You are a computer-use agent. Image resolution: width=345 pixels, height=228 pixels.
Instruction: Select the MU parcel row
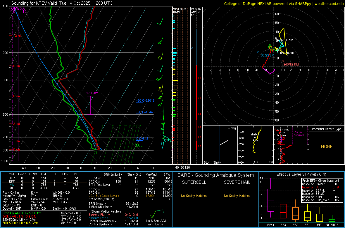coord(44,188)
